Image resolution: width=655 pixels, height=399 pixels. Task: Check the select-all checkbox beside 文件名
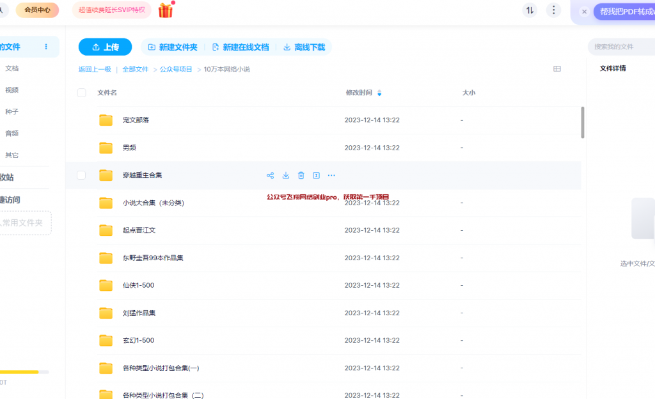coord(81,93)
